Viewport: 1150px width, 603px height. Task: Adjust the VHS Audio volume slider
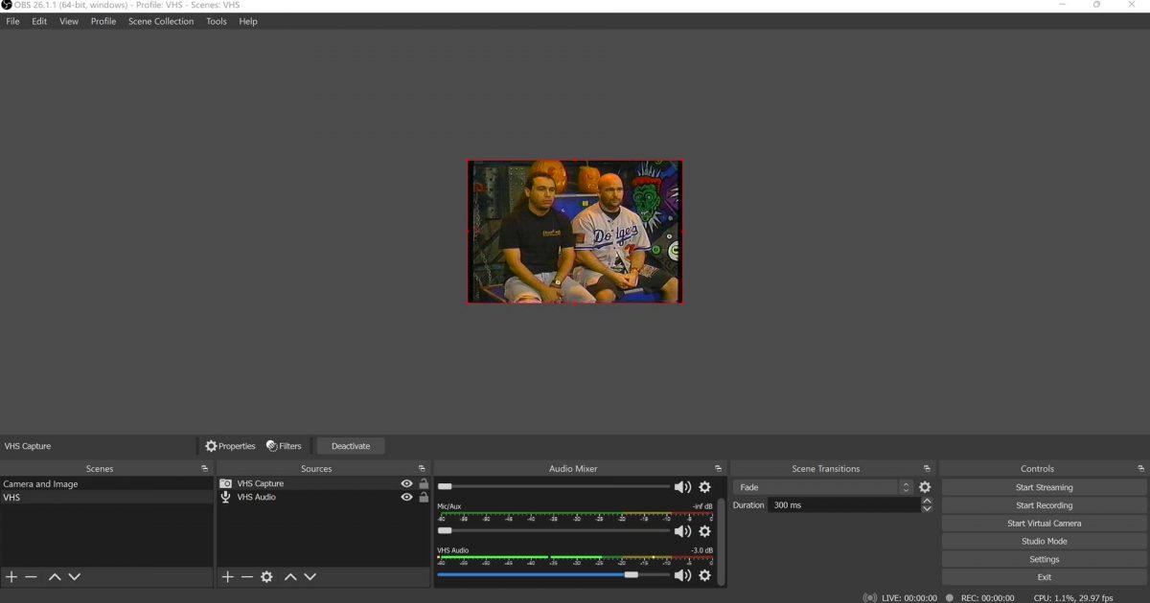click(631, 575)
